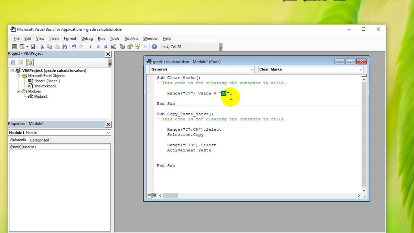The height and width of the screenshot is (233, 414).
Task: Click the View Microsoft Excel toolbar icon
Action: point(15,47)
